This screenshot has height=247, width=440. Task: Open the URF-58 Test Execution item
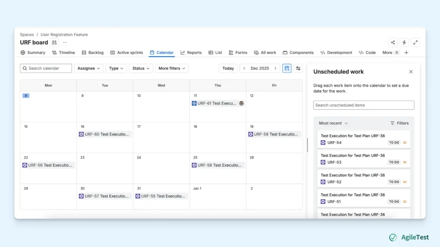tap(217, 165)
